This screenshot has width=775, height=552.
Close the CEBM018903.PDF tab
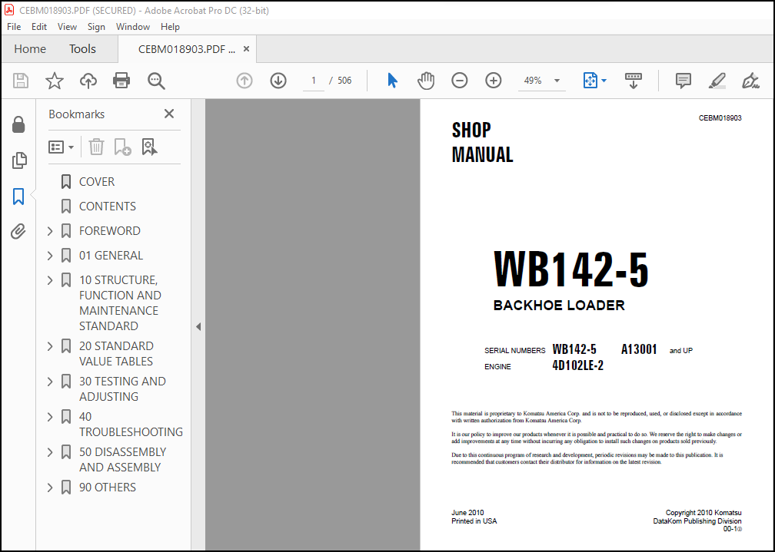pyautogui.click(x=246, y=49)
